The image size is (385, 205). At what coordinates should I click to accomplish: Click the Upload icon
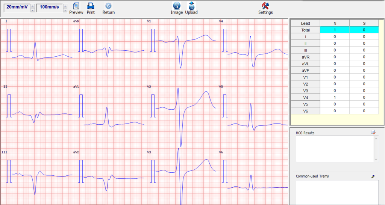(191, 6)
